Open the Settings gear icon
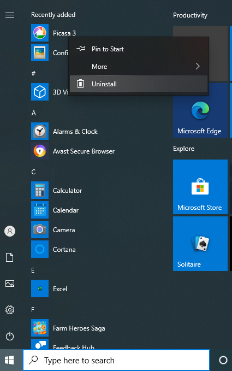232x371 pixels. pos(10,310)
